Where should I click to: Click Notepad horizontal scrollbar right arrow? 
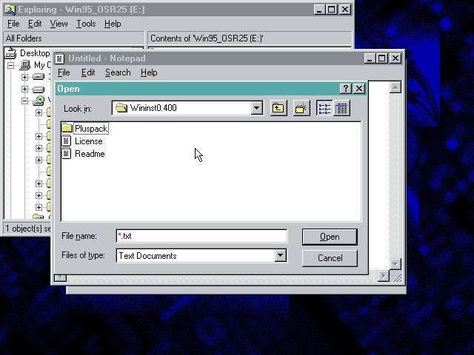(x=384, y=276)
